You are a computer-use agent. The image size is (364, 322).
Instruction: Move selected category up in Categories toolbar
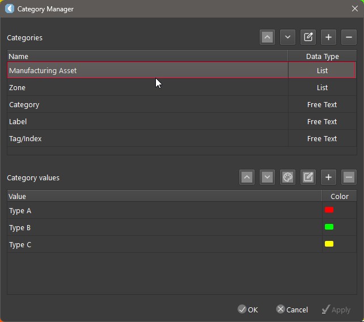coord(267,37)
